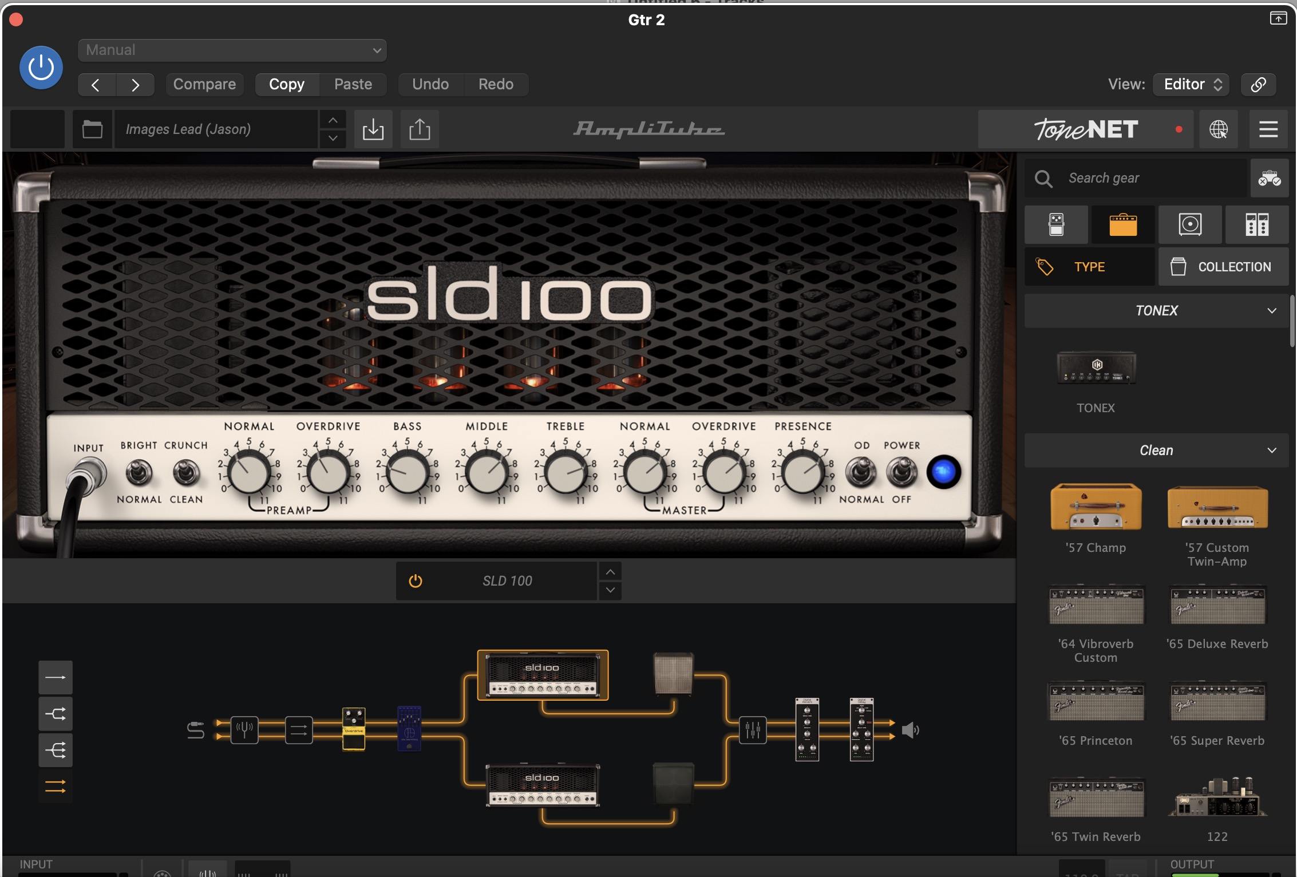Screen dimensions: 1297x877
Task: Select the '57 Champ amp
Action: pos(1096,507)
